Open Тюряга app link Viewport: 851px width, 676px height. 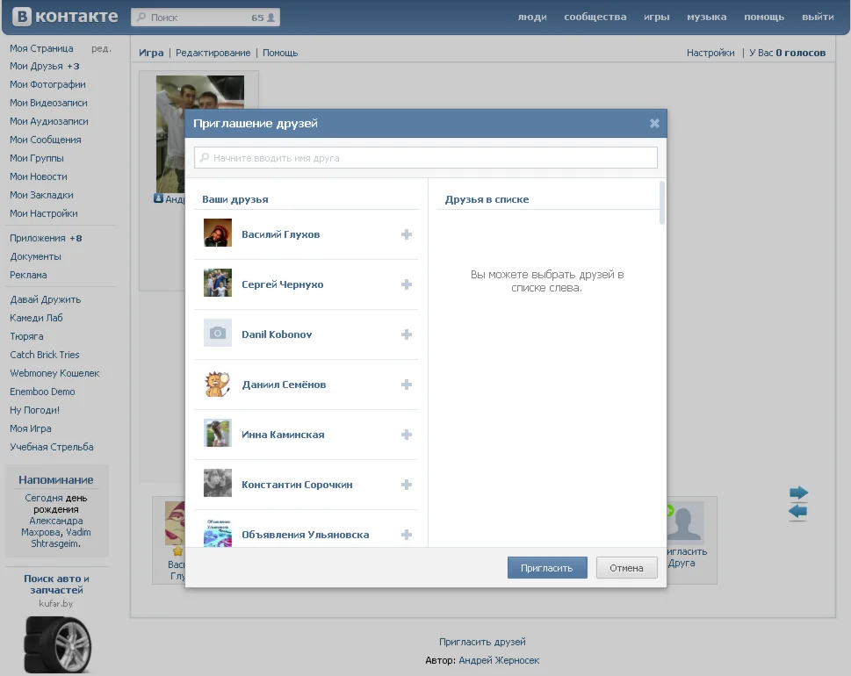[x=26, y=336]
